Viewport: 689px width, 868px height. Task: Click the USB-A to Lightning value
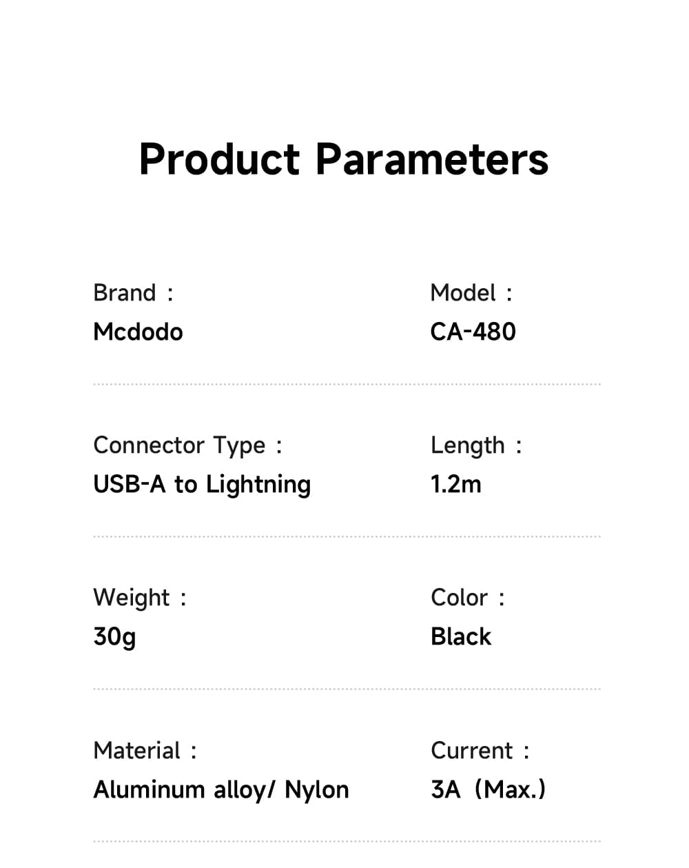[202, 485]
